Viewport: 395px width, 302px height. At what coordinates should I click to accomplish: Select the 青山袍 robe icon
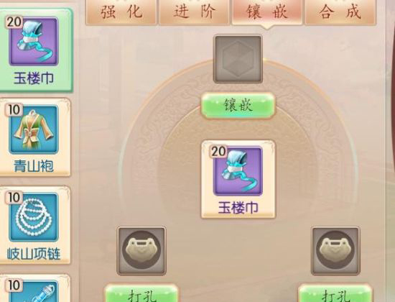[34, 129]
